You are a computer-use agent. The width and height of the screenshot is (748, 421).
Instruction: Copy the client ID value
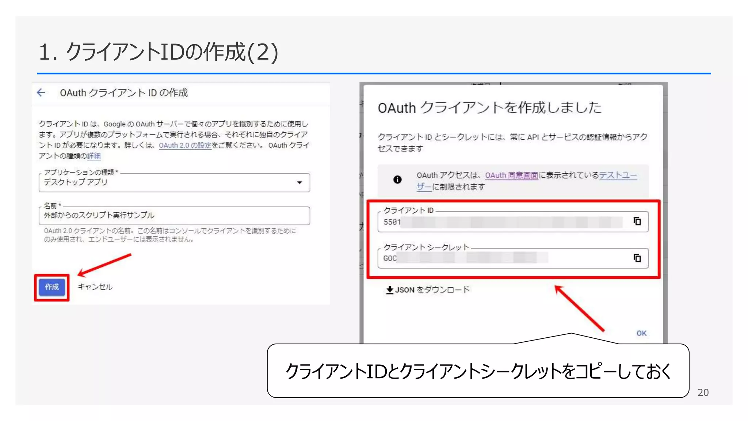637,221
